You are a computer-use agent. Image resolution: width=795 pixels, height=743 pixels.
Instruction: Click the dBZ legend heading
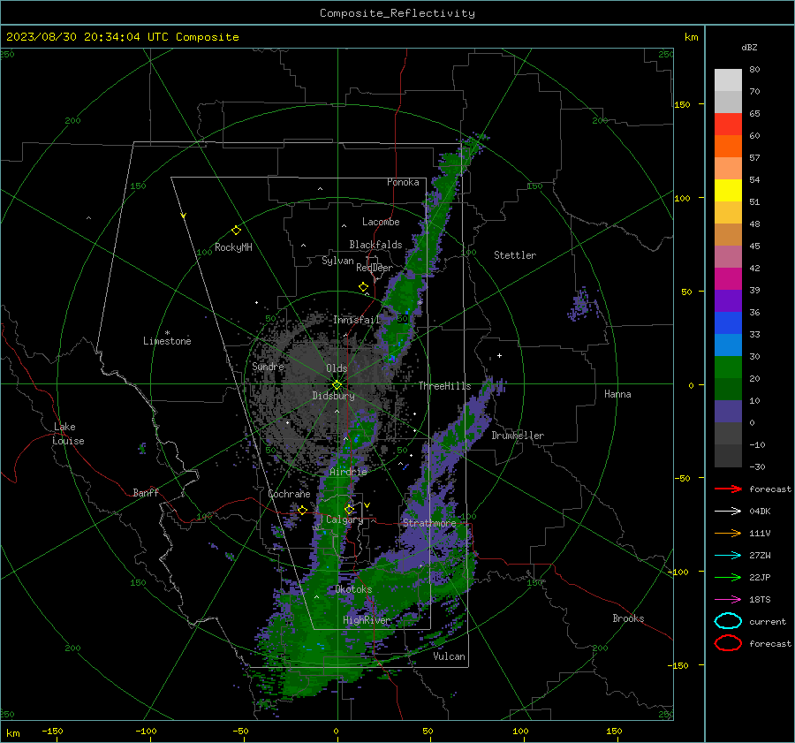click(x=749, y=48)
